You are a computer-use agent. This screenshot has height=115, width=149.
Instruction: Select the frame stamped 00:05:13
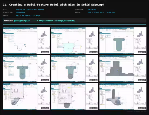click(x=74, y=68)
